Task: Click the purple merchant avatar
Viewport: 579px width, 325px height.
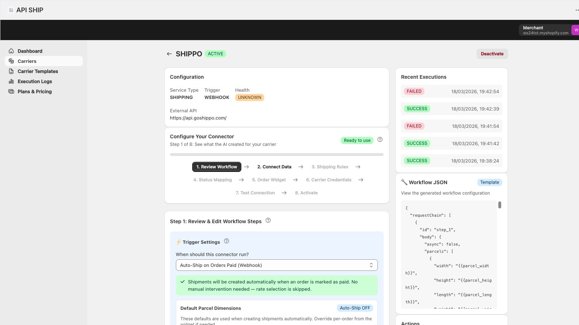Action: (575, 30)
